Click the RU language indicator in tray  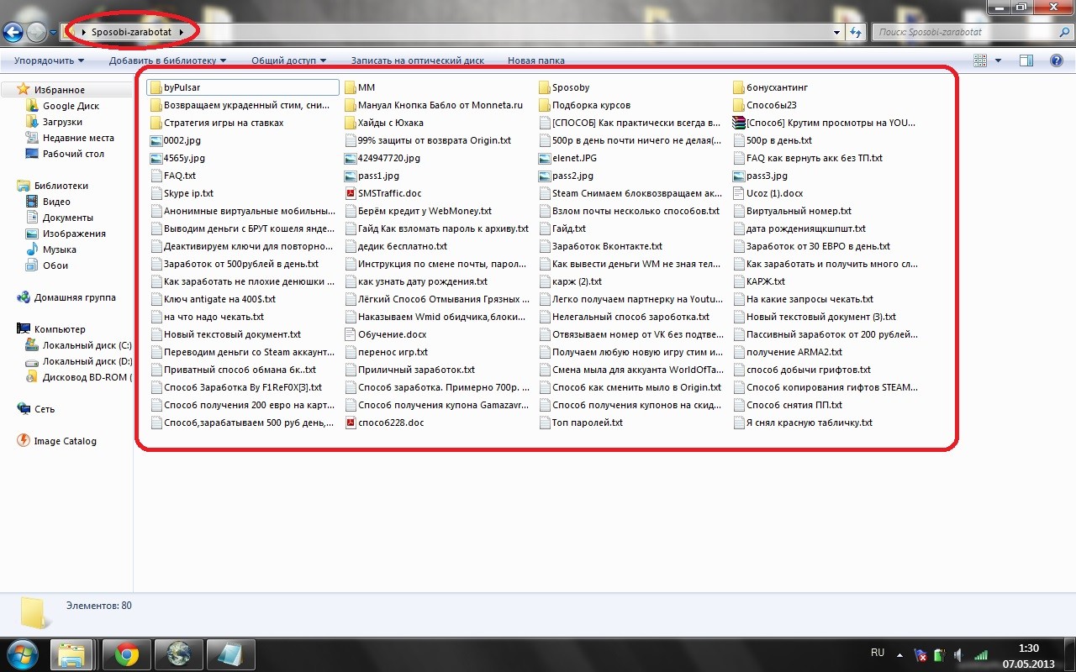(x=878, y=653)
